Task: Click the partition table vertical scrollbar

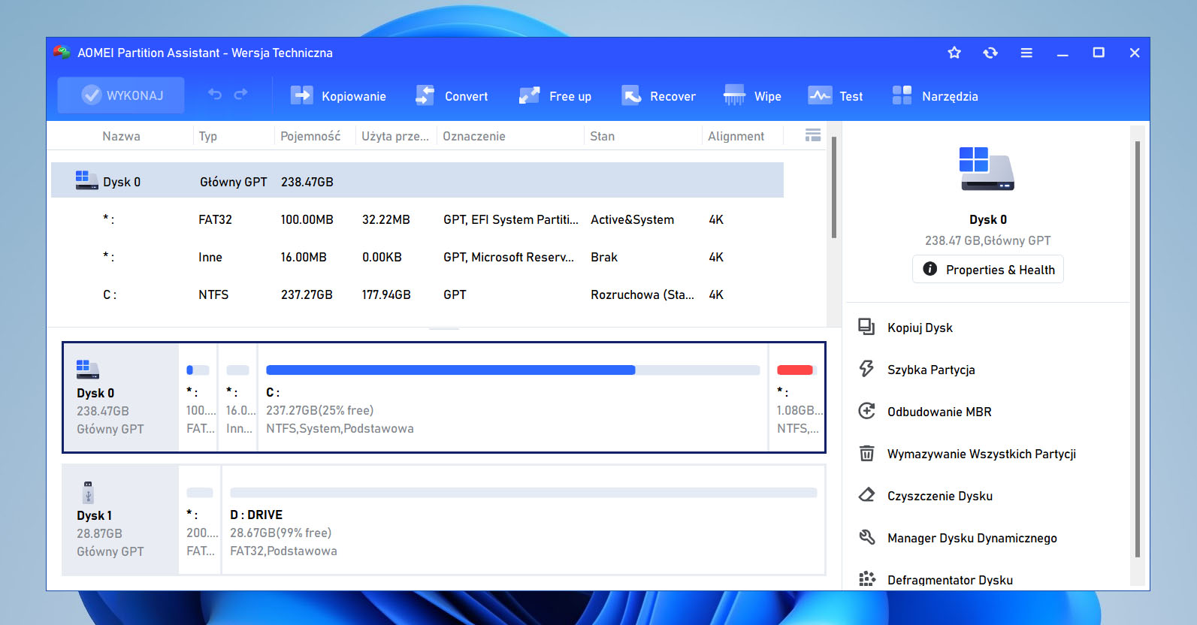Action: 834,188
